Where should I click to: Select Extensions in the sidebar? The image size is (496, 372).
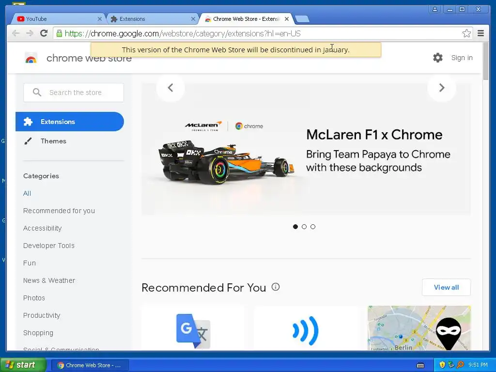pyautogui.click(x=70, y=122)
